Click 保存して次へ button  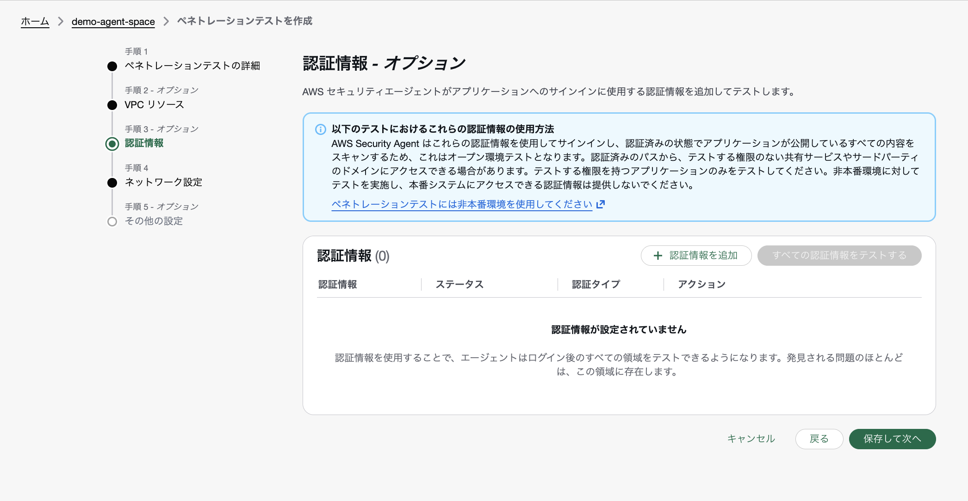coord(892,439)
